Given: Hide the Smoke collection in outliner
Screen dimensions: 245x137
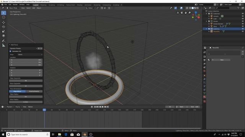Looking at the screenshot, I should [243, 21].
